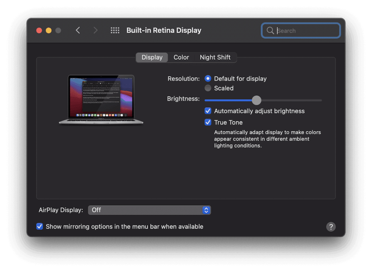Viewport: 372px width, 272px height.
Task: Choose the Scaled resolution option
Action: (208, 88)
